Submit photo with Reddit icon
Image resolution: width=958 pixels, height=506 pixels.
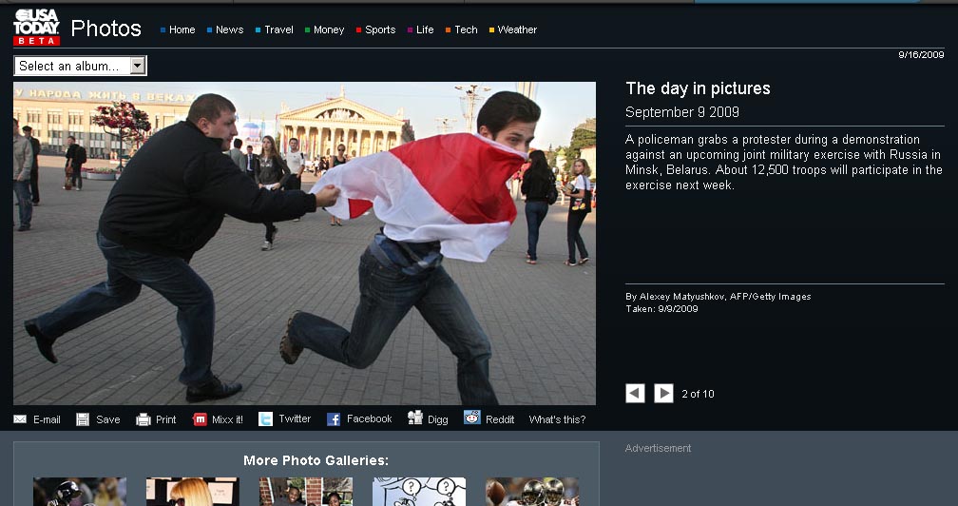click(472, 418)
